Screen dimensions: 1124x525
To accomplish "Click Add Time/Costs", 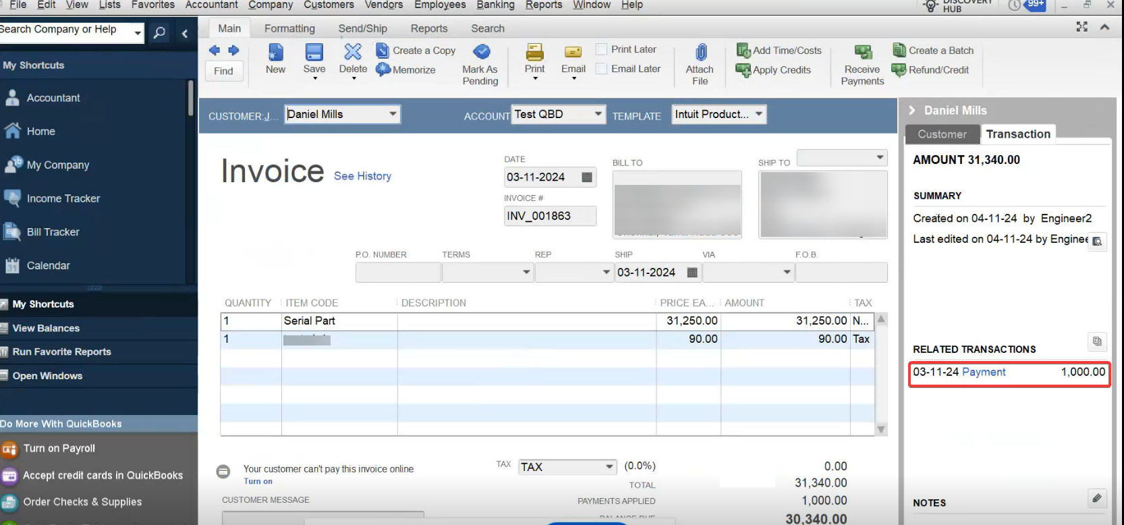I will (779, 51).
